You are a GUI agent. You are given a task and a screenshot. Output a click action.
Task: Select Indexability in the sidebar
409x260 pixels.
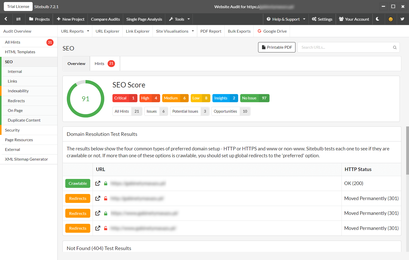(18, 91)
